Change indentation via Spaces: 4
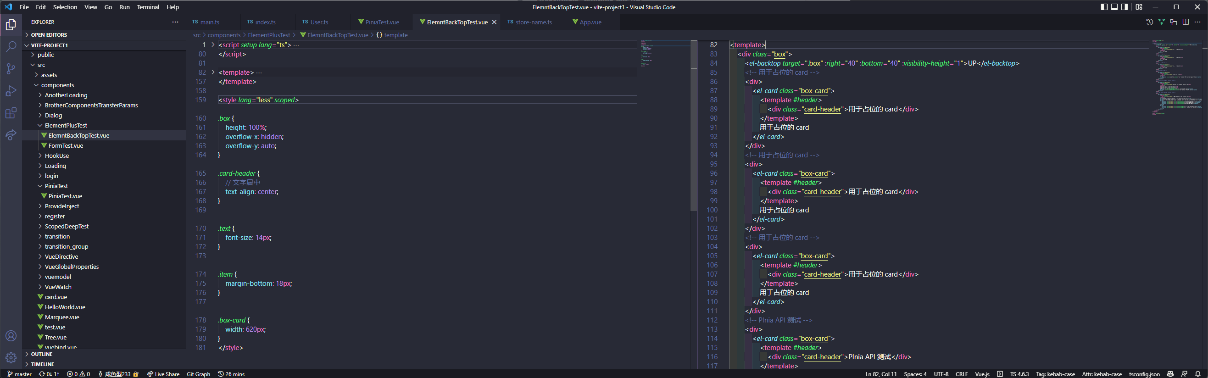This screenshot has width=1208, height=378. [915, 374]
